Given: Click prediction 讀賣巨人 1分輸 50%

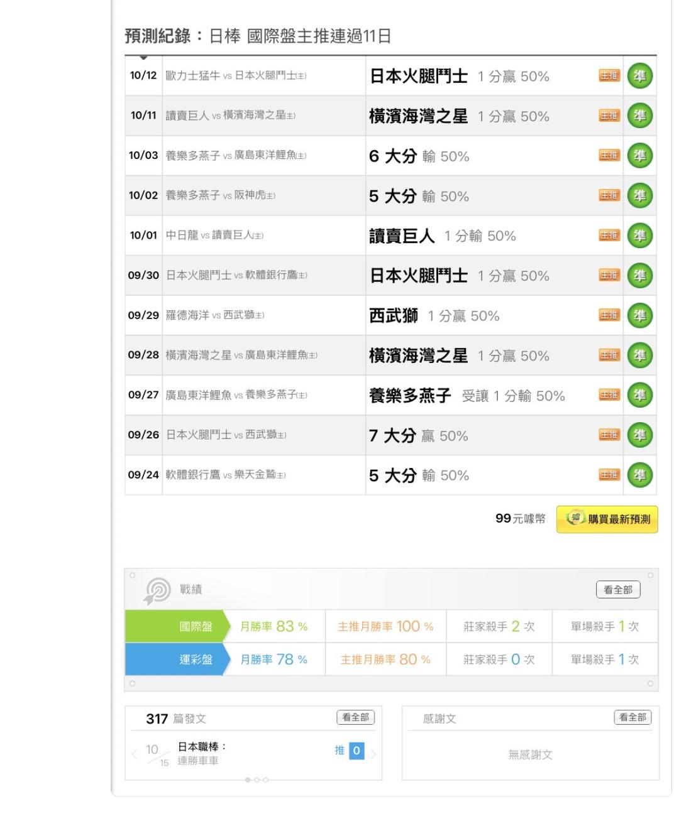Looking at the screenshot, I should tap(443, 236).
